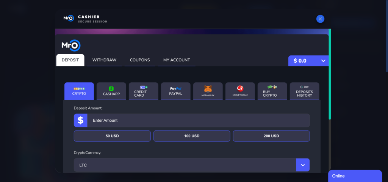This screenshot has width=388, height=182.
Task: Choose the CashApp deposit method
Action: [111, 91]
